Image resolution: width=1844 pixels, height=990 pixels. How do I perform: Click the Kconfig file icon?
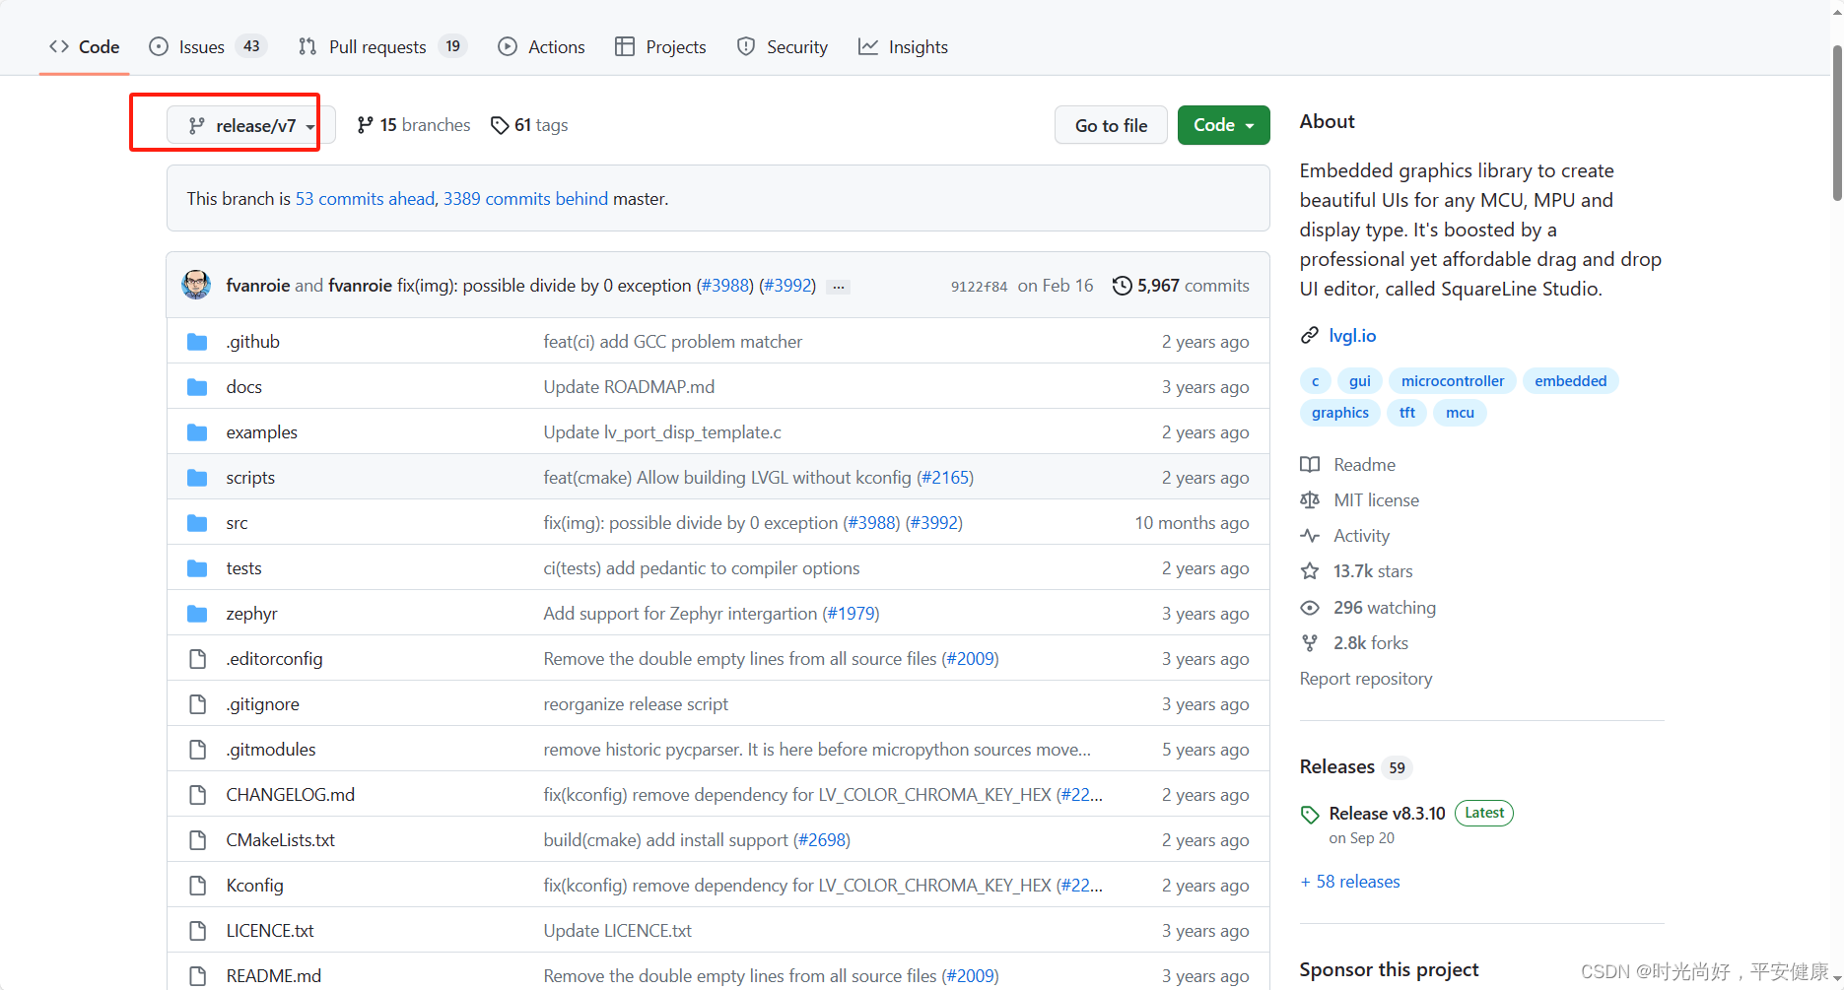tap(197, 886)
